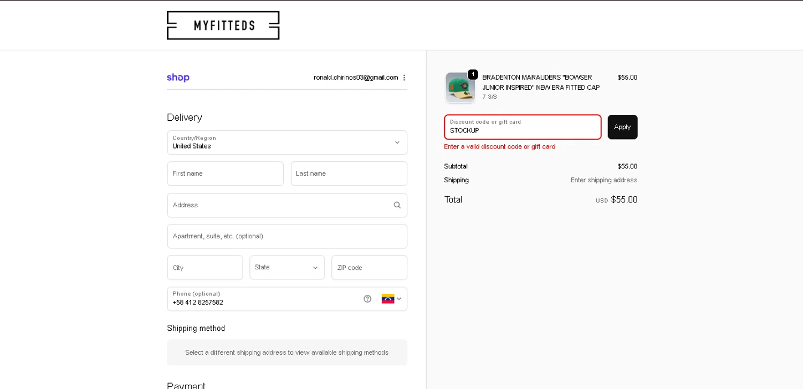Click the Delivery section heading
The width and height of the screenshot is (803, 389).
tap(185, 118)
